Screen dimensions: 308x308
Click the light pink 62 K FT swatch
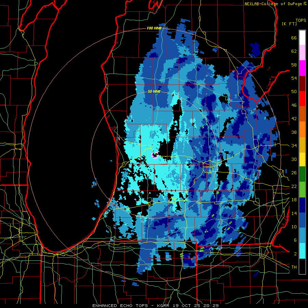(302, 53)
